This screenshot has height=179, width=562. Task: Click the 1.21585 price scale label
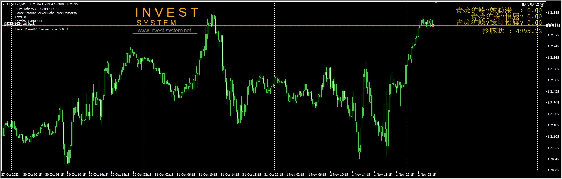[x=553, y=69]
